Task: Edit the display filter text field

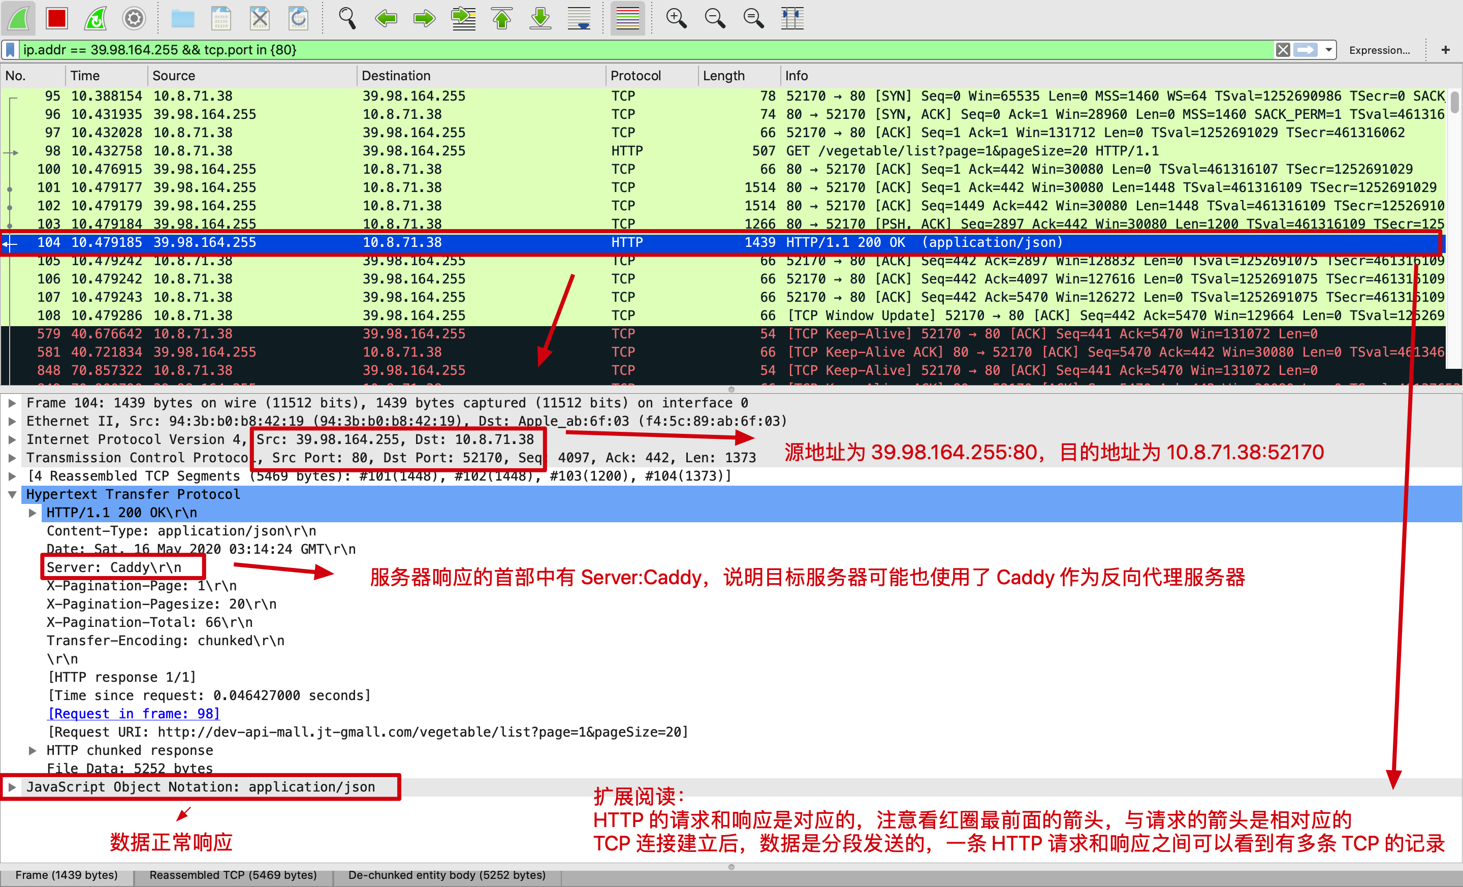Action: tap(646, 50)
